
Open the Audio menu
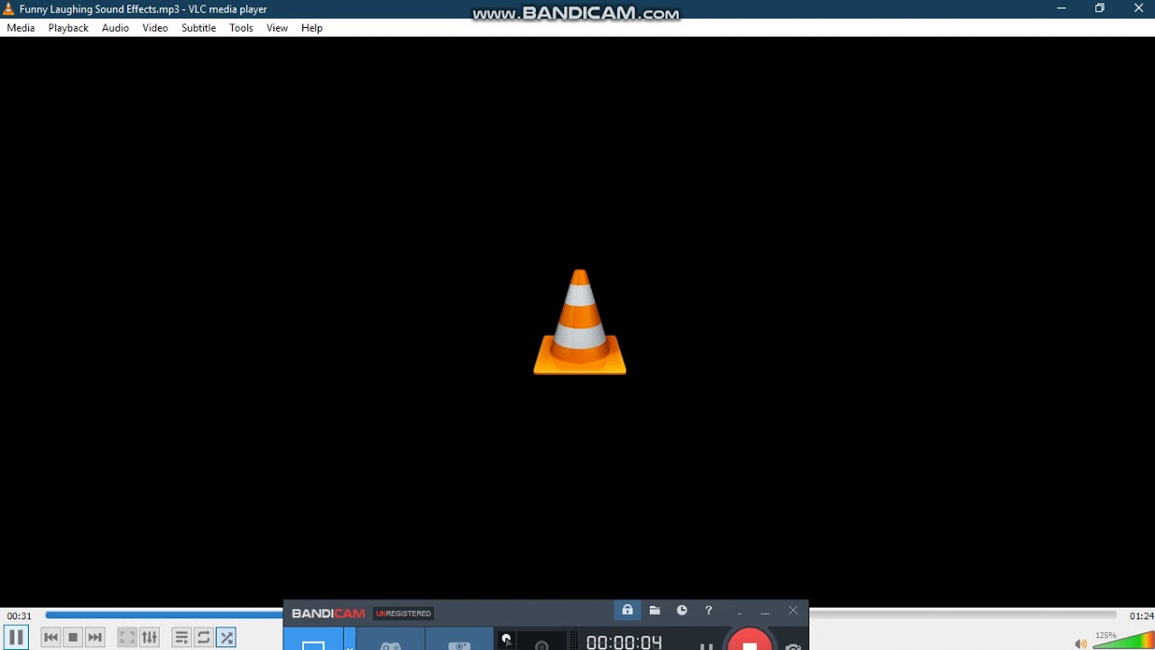click(115, 28)
